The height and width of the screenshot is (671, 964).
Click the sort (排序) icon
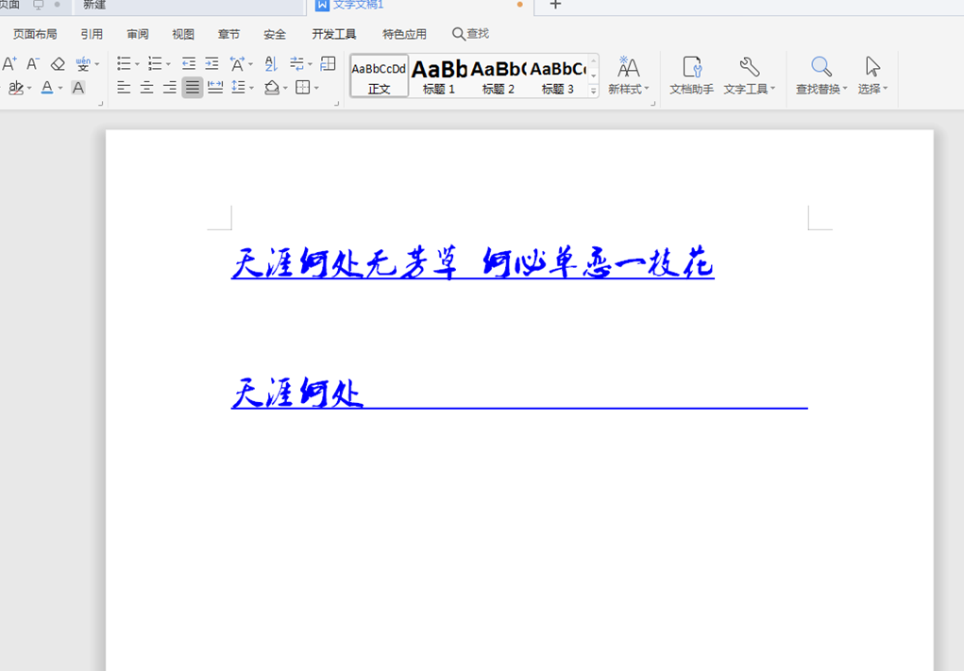(x=269, y=63)
